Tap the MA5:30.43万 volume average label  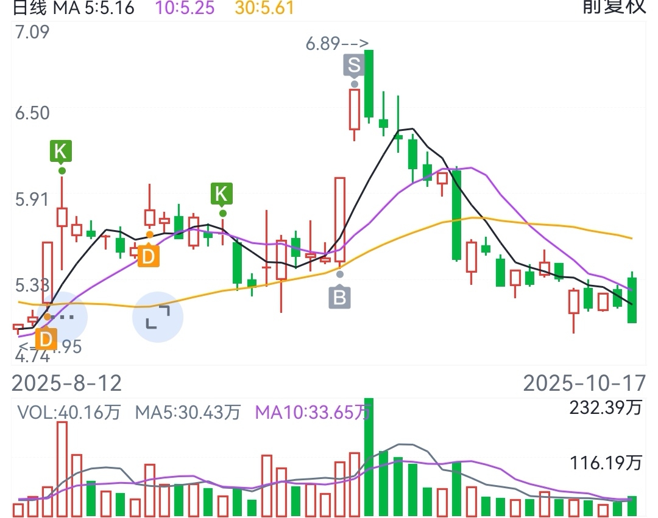[x=188, y=412]
